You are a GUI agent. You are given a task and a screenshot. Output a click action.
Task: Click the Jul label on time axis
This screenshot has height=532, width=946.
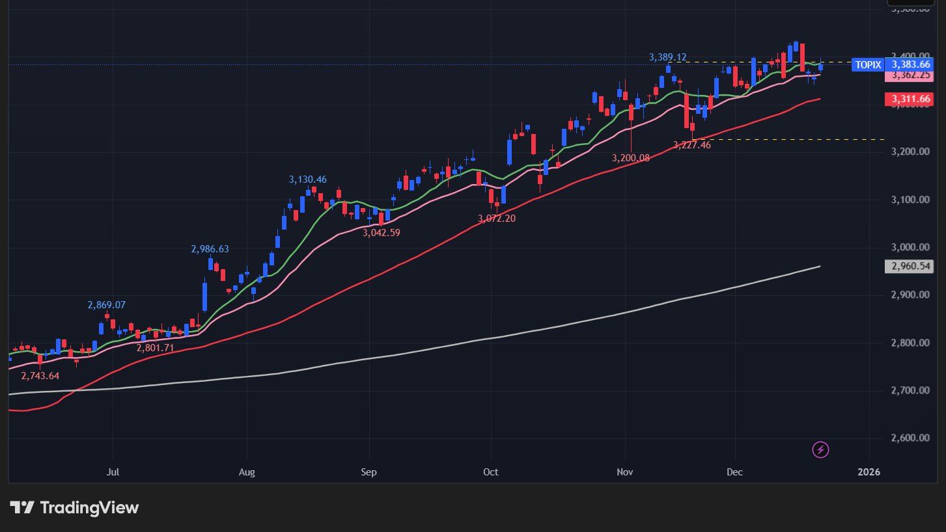pyautogui.click(x=113, y=472)
